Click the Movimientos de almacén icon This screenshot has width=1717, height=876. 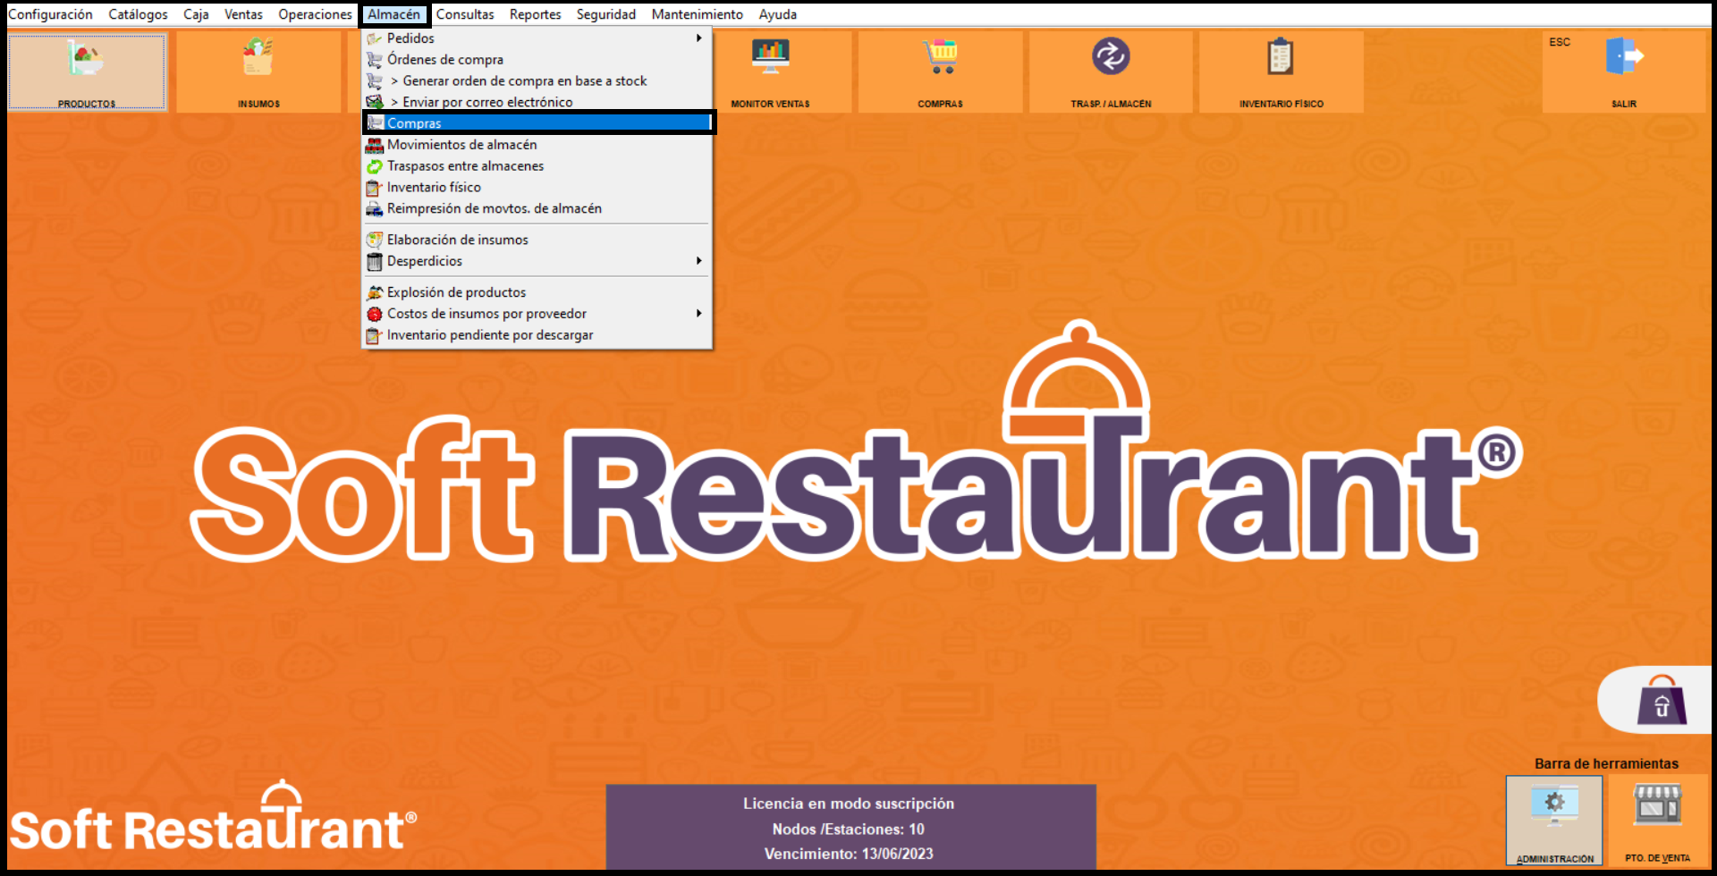click(x=375, y=145)
